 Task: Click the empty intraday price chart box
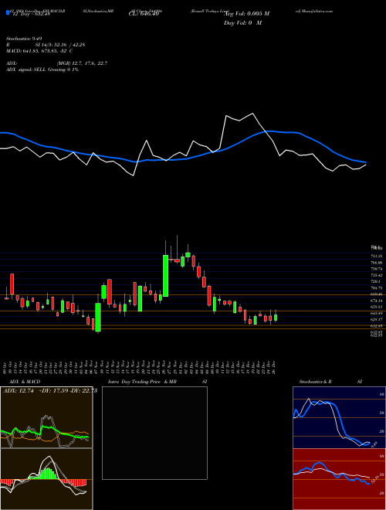154,433
